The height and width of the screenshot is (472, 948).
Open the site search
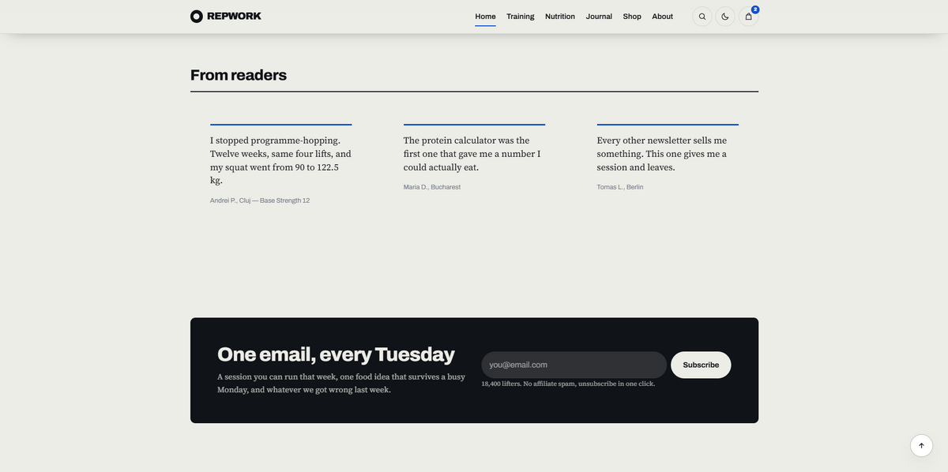click(702, 17)
